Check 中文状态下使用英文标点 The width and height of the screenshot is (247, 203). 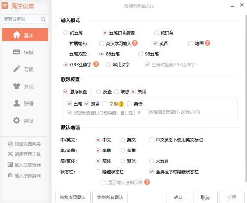(x=152, y=140)
